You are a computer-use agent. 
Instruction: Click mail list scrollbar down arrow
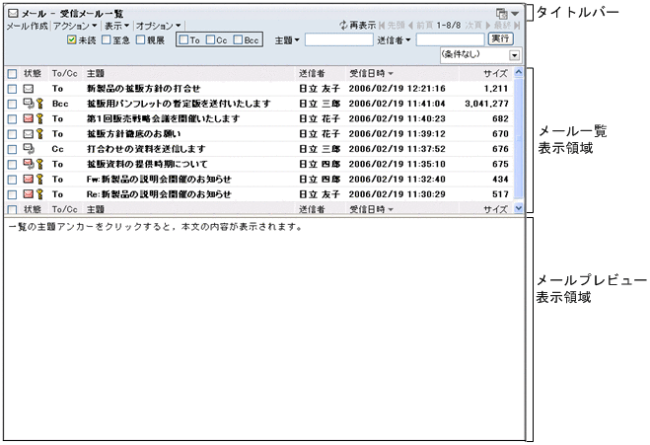click(x=519, y=208)
